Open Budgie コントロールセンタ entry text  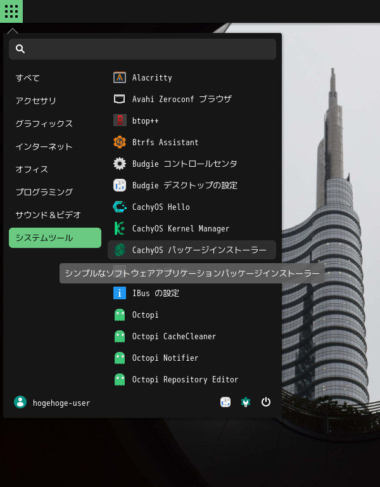184,164
